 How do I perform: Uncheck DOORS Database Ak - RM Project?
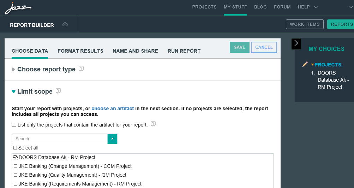pos(15,157)
